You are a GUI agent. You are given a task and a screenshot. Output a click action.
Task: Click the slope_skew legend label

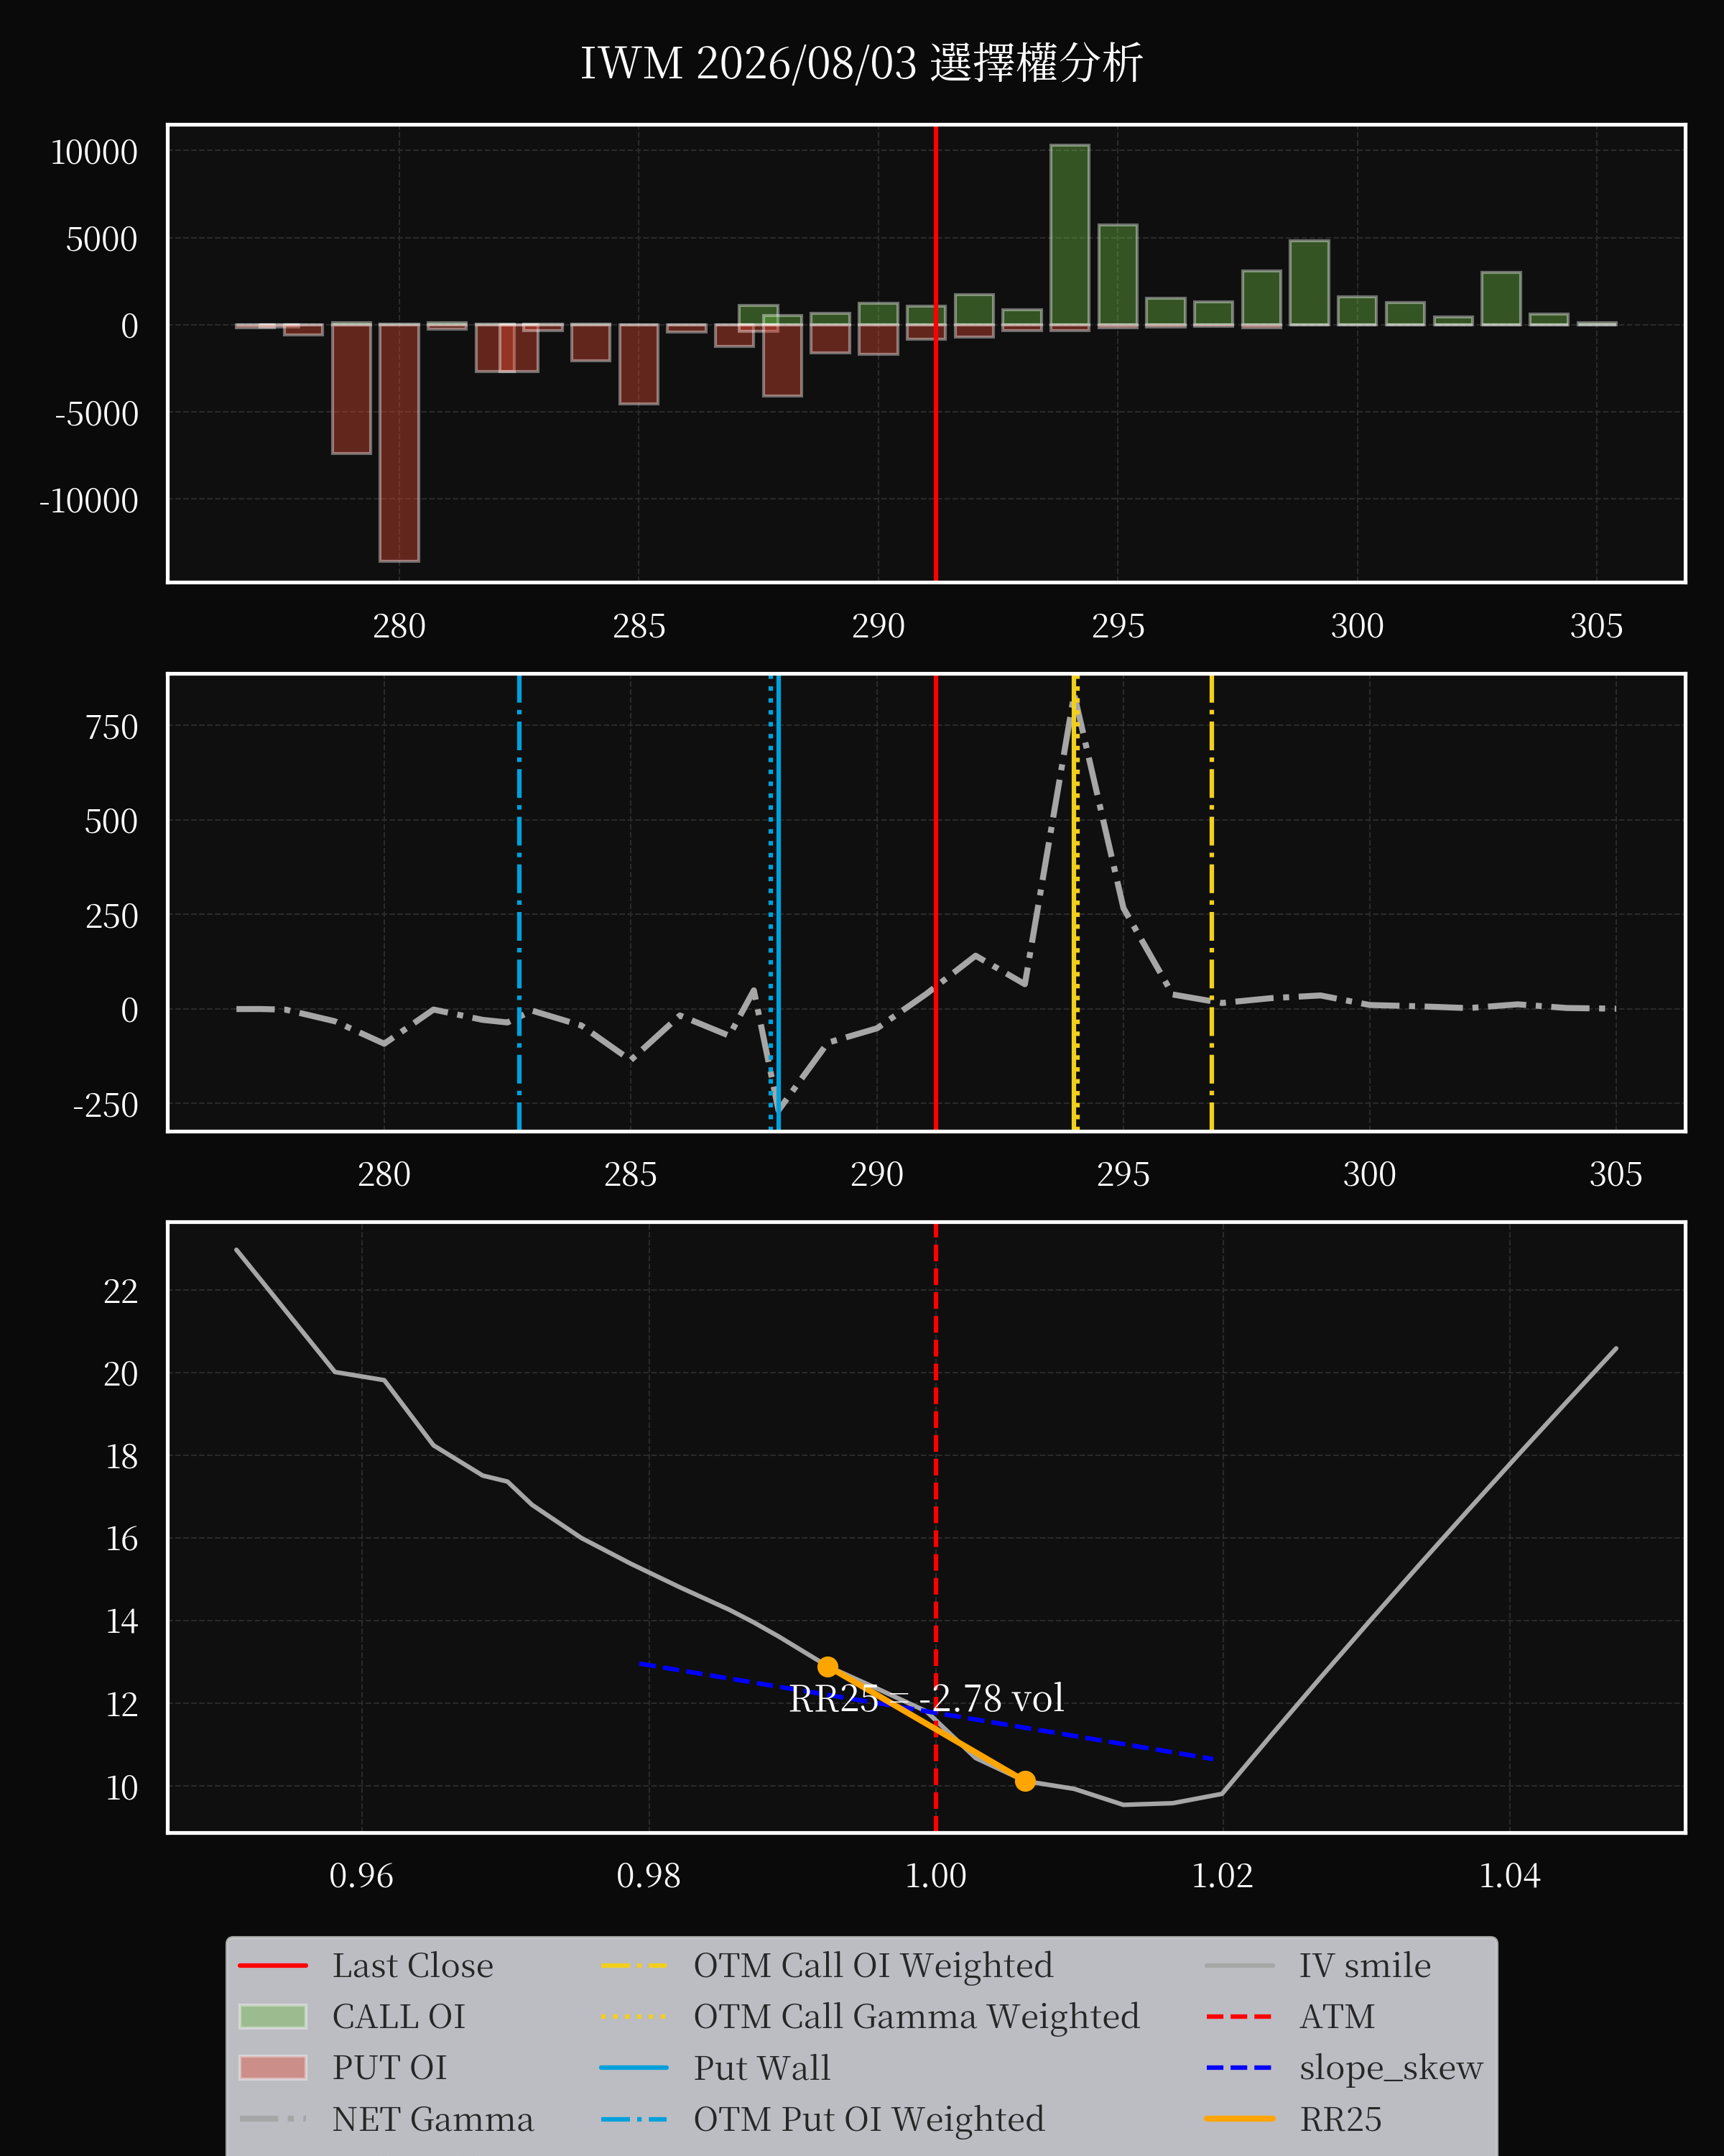[x=1390, y=2067]
